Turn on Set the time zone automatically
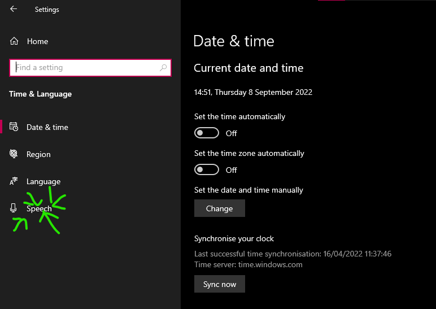The height and width of the screenshot is (309, 436). tap(207, 170)
